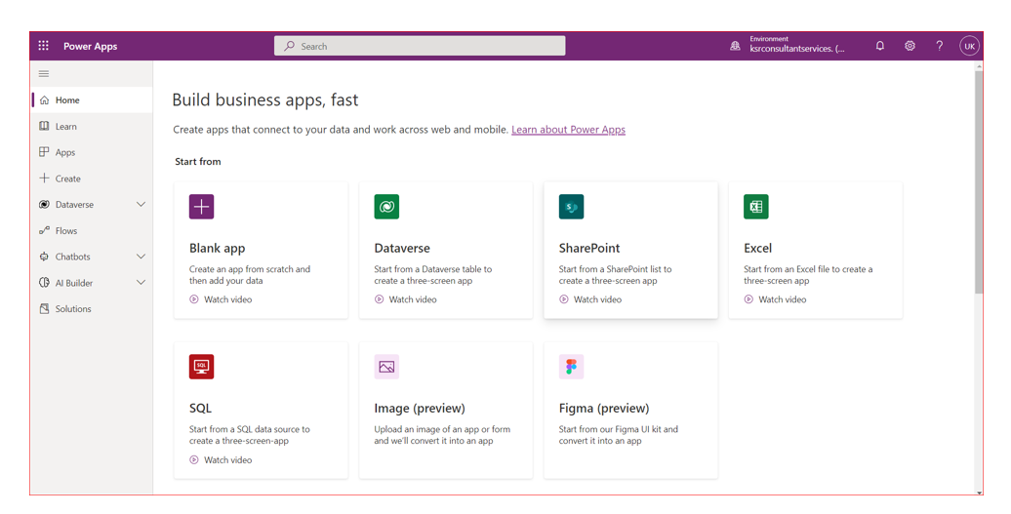The height and width of the screenshot is (514, 1011).
Task: Click the environment picker icon
Action: (735, 47)
